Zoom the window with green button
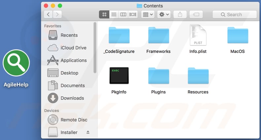The height and width of the screenshot is (140, 261). click(x=60, y=6)
